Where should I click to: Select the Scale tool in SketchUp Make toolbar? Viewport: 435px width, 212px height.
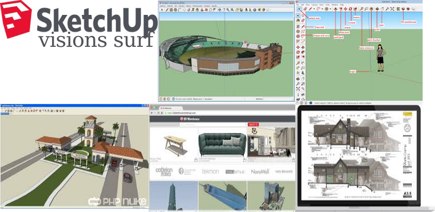point(356,9)
